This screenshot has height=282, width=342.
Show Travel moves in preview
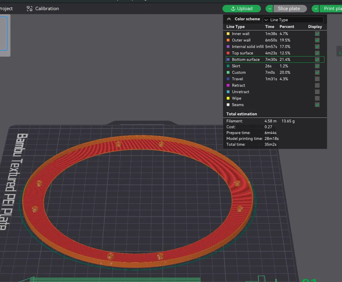317,79
